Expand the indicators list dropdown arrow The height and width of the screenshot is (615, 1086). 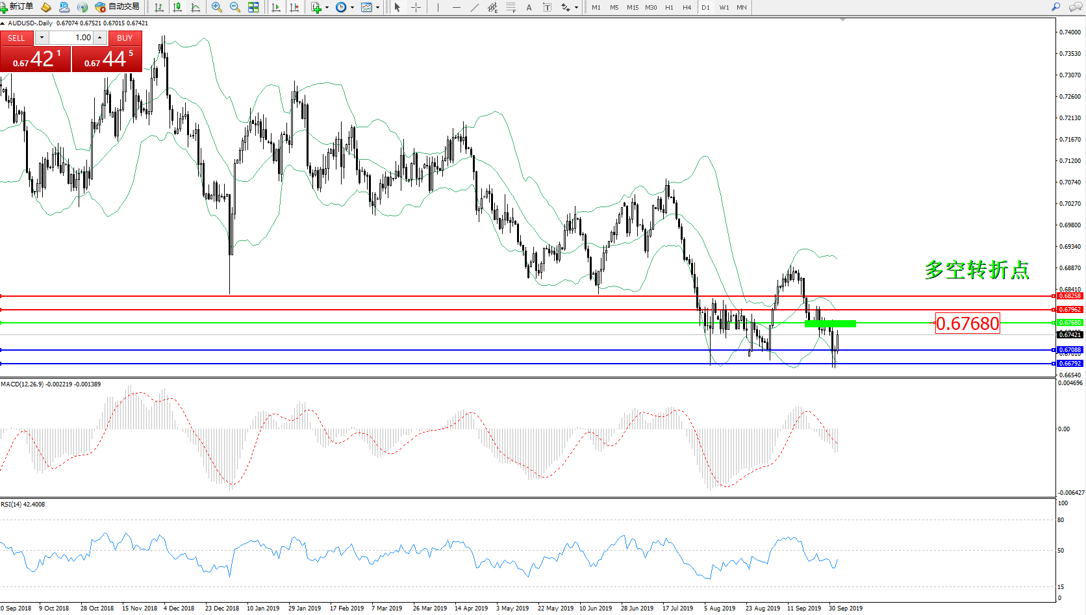point(327,8)
